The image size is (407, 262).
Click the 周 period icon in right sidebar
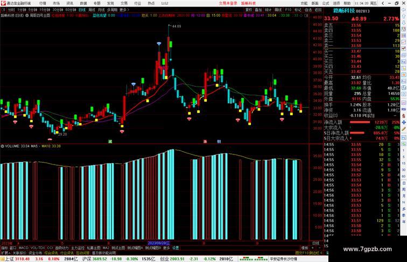[404, 189]
